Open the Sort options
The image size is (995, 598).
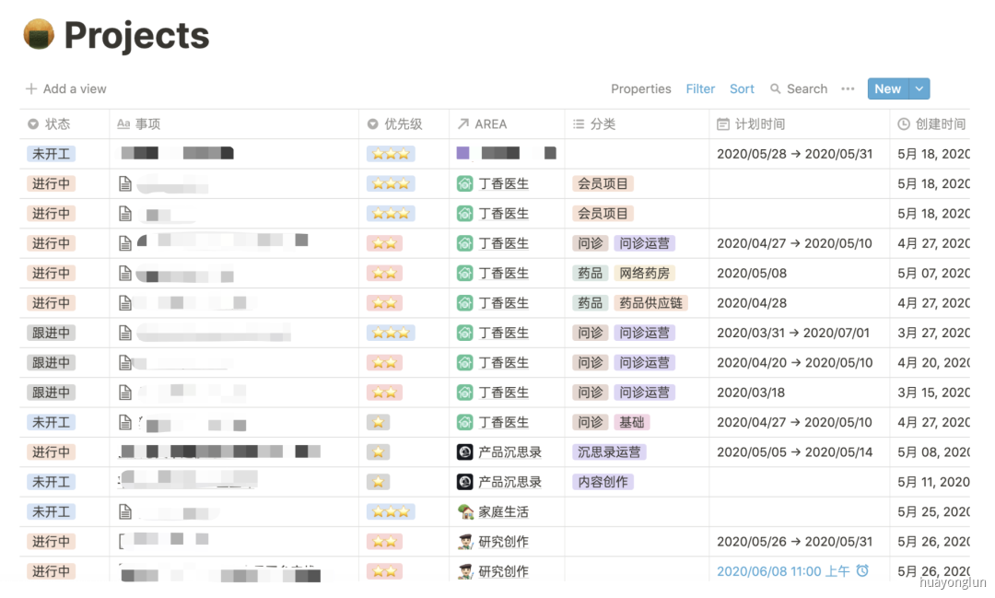point(742,88)
